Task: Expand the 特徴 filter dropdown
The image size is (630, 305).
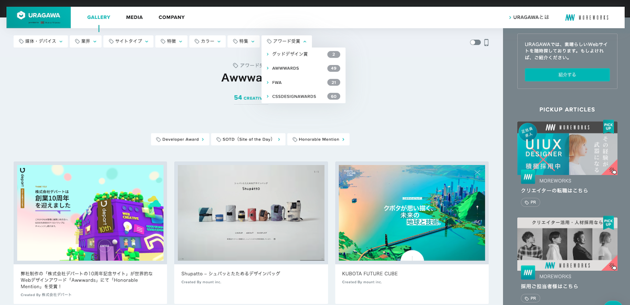Action: 172,41
